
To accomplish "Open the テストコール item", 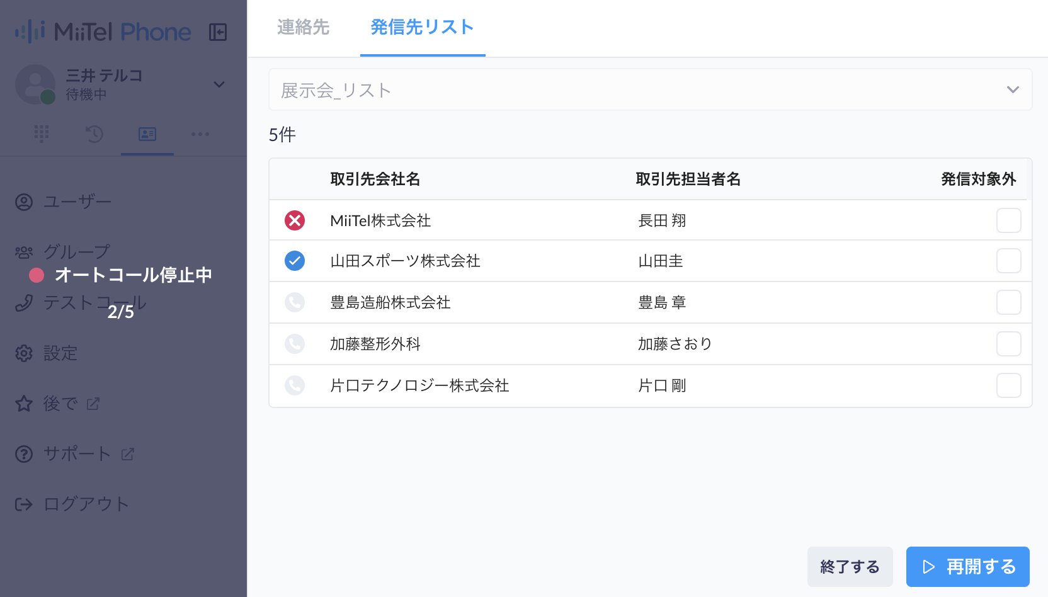I will [x=94, y=303].
